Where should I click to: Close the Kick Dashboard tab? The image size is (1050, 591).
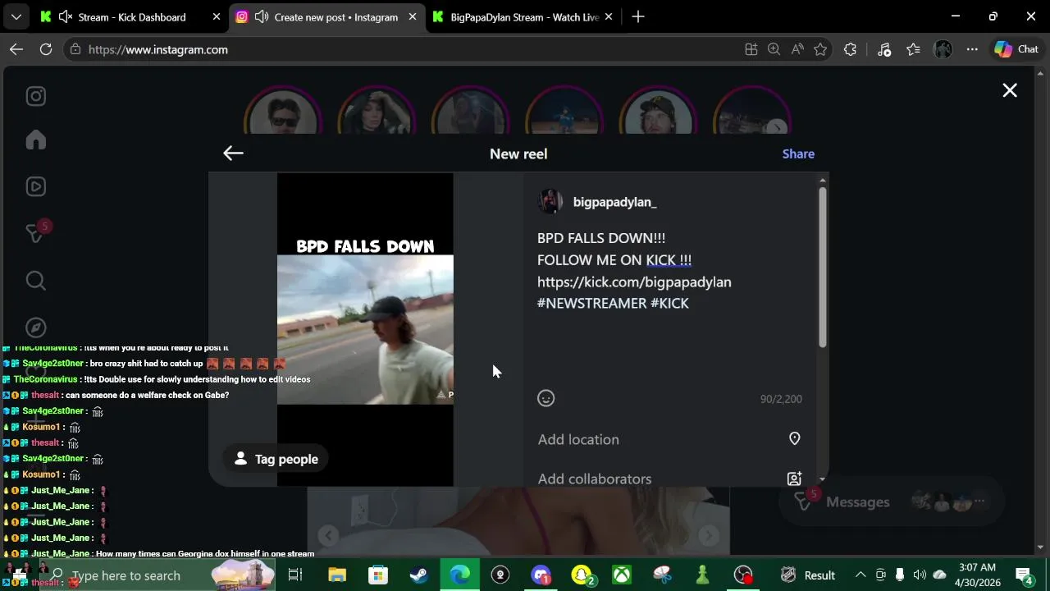(x=217, y=16)
